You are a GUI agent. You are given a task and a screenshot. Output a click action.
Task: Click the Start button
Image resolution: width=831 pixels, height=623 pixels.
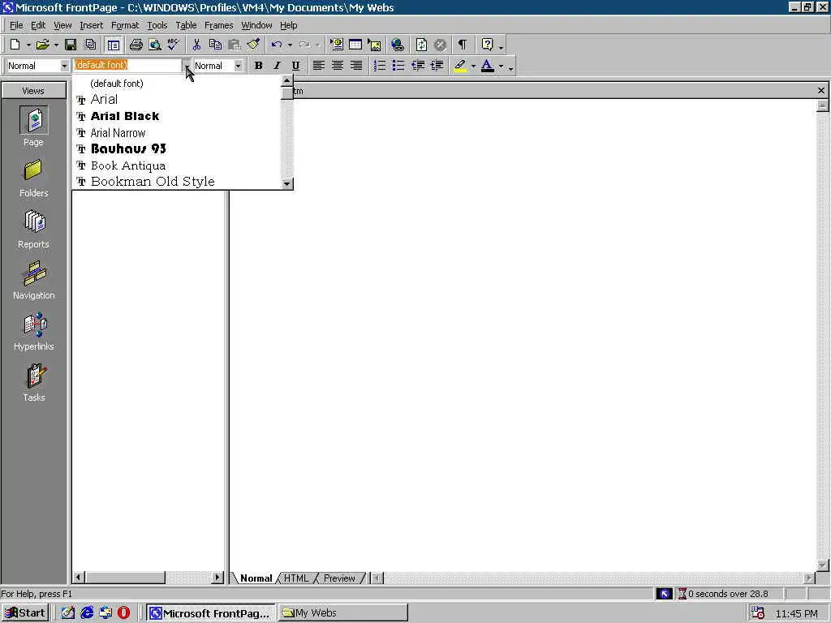pos(25,613)
